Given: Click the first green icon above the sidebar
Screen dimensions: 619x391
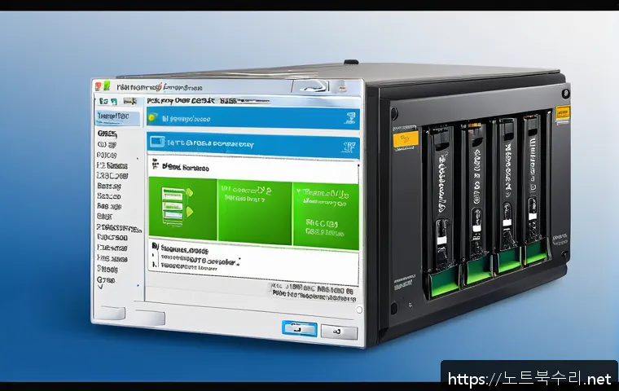Looking at the screenshot, I should coord(103,101).
